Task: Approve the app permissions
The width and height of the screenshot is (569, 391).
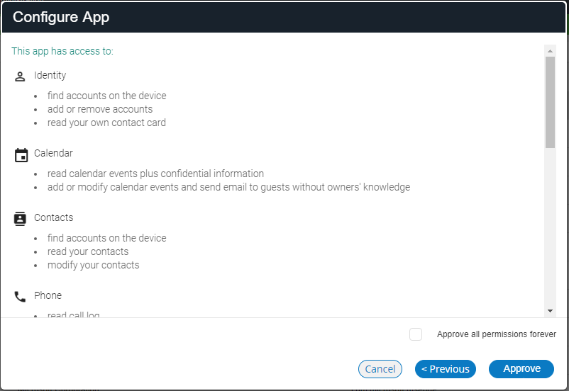Action: (x=521, y=369)
